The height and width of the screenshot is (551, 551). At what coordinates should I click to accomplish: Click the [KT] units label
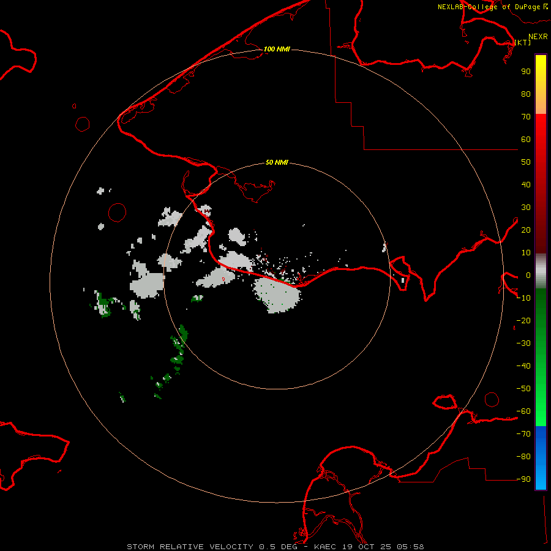pyautogui.click(x=523, y=42)
